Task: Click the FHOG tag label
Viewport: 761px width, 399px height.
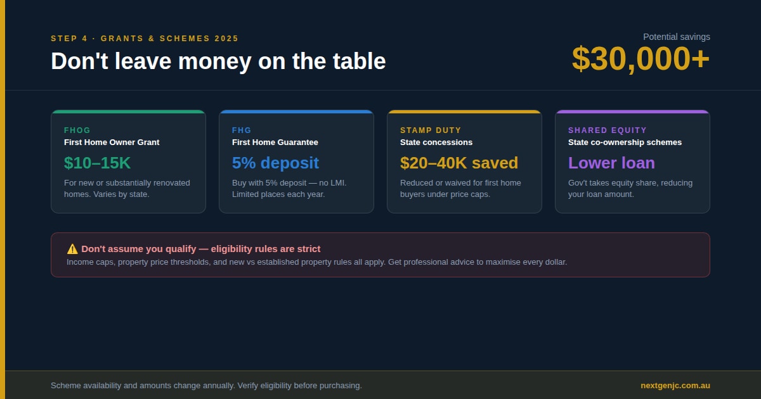Action: (x=77, y=130)
